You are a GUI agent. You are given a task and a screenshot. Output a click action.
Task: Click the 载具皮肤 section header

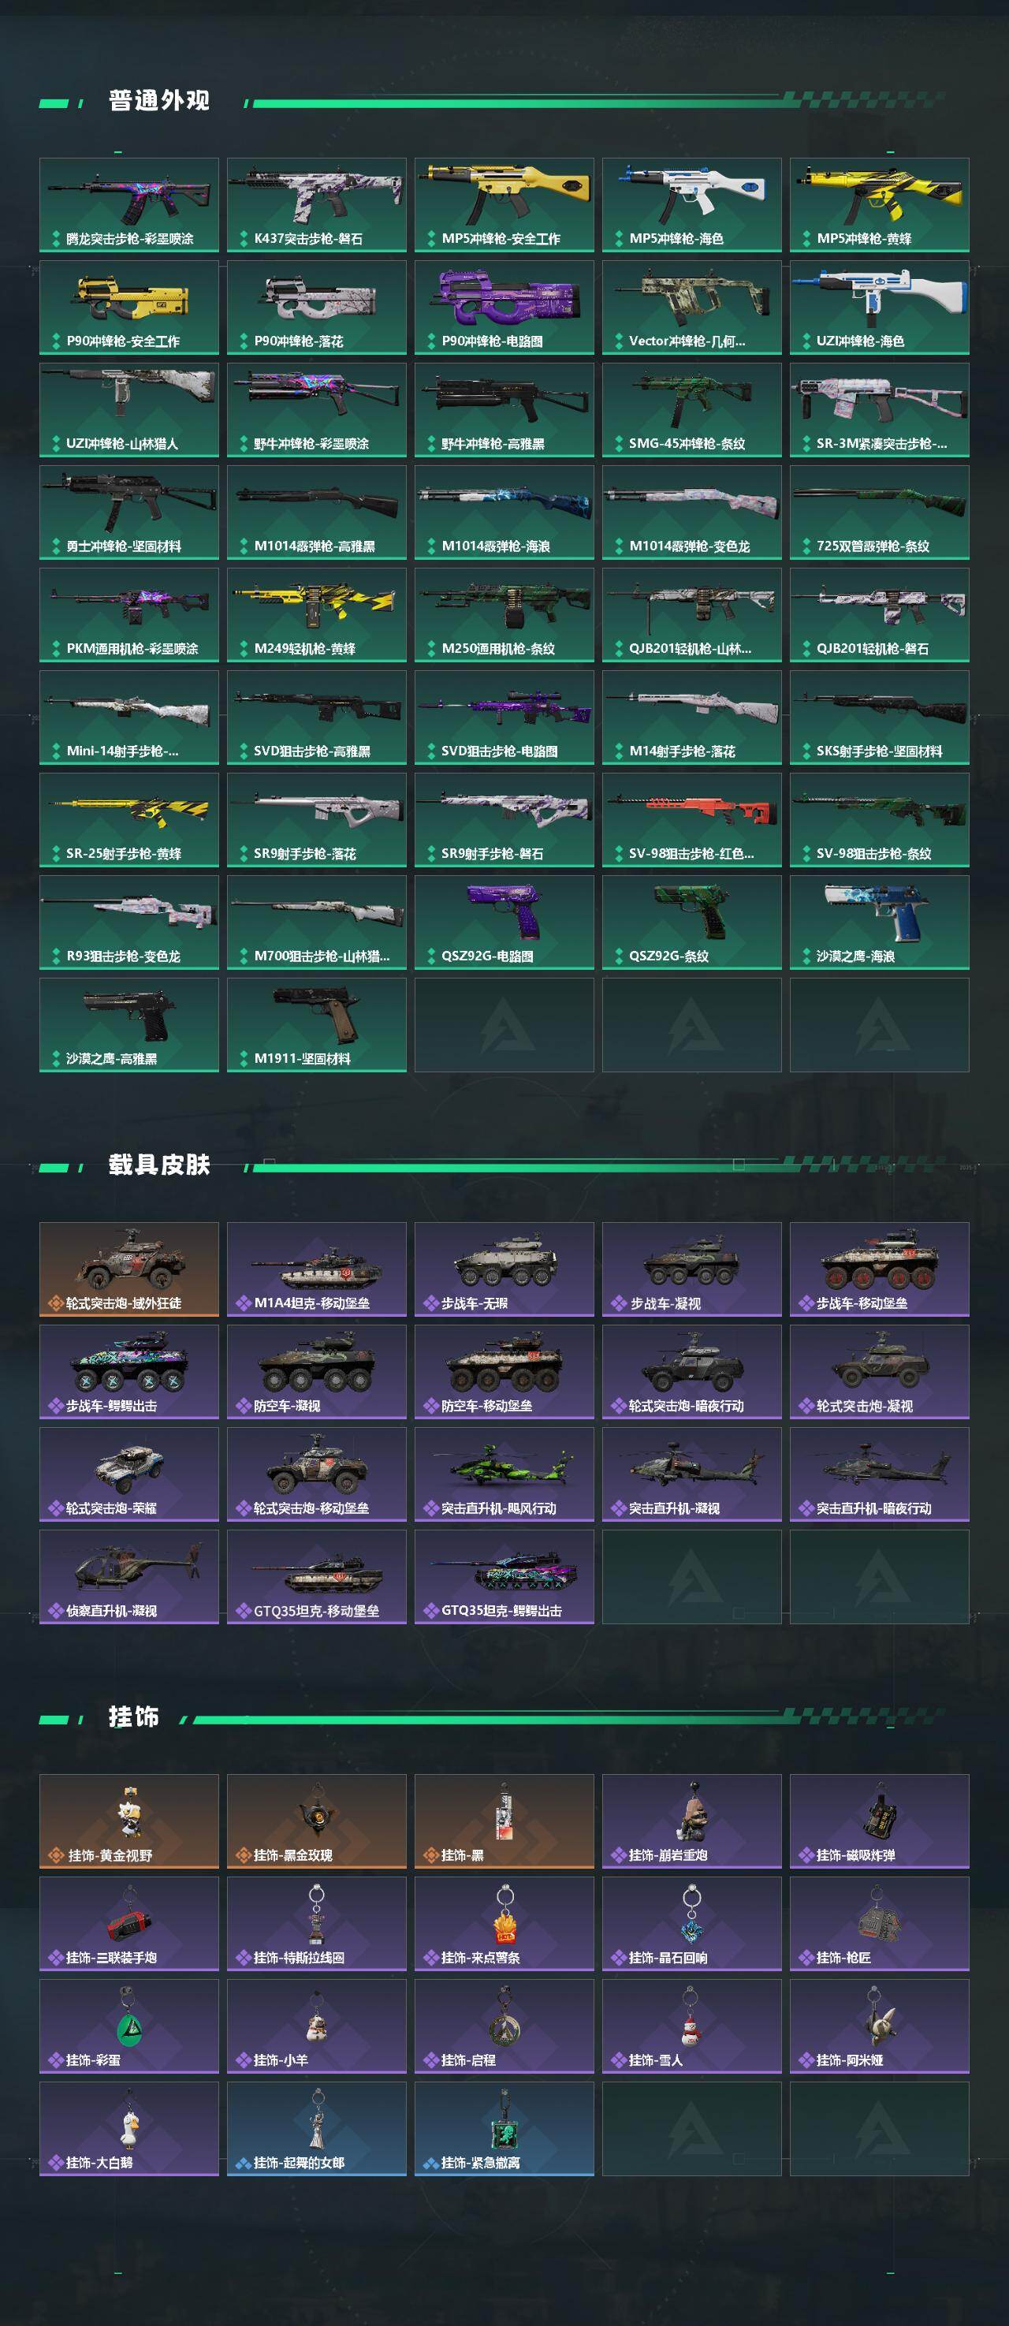[159, 1165]
